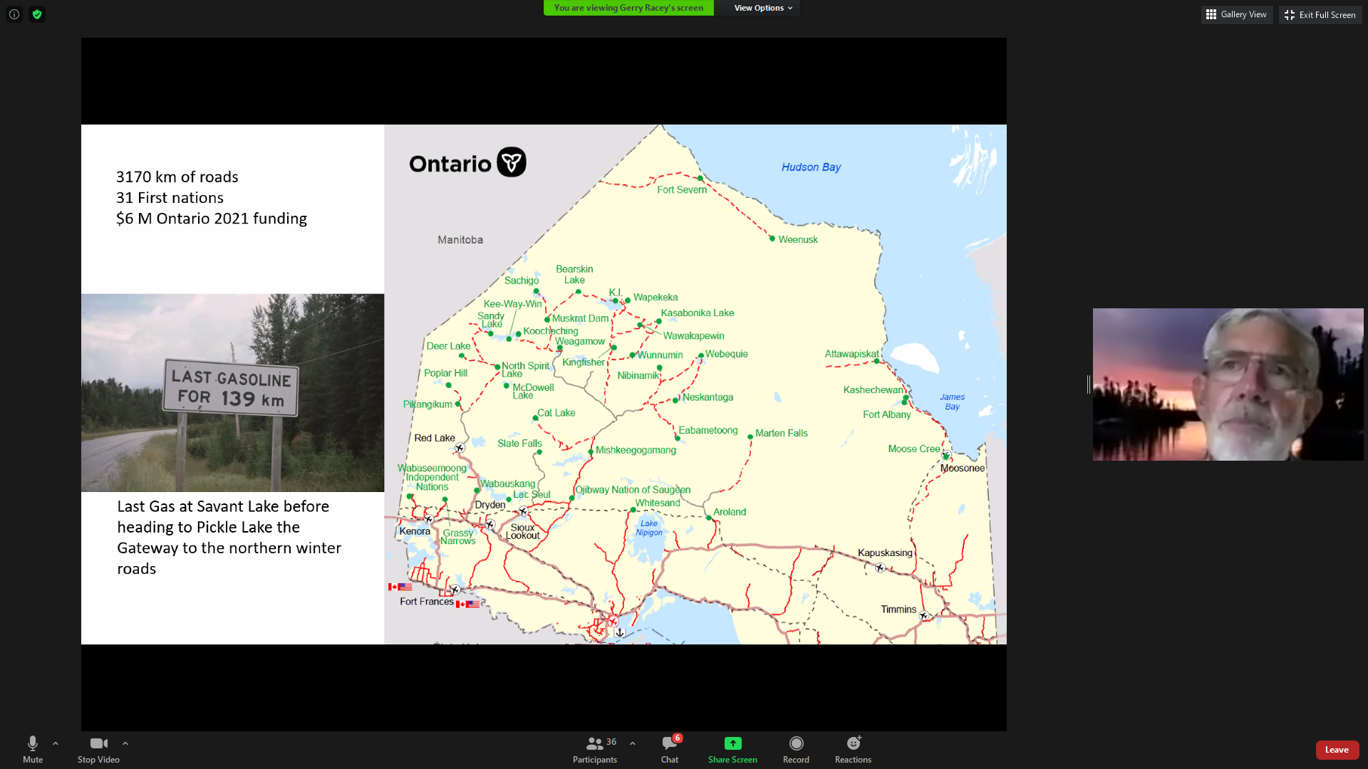Click the meeting info icon
1368x769 pixels.
click(x=14, y=14)
